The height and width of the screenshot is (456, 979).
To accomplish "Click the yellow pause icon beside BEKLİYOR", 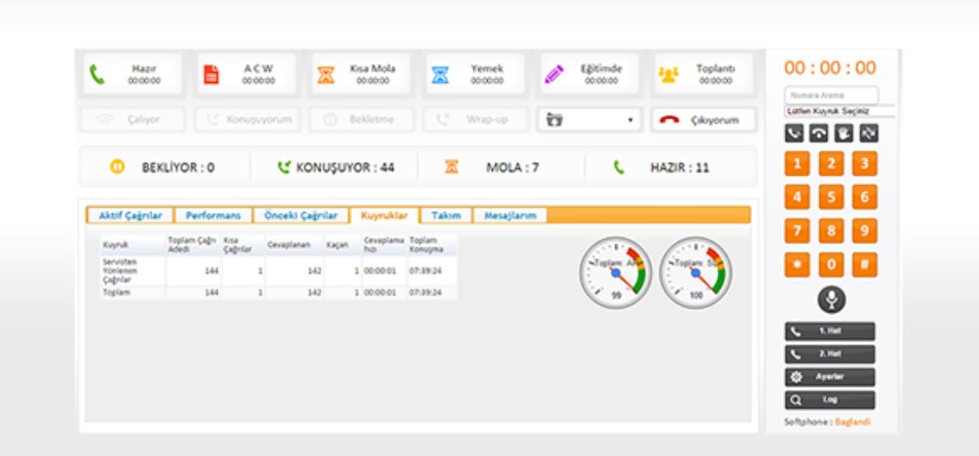I will coord(117,167).
